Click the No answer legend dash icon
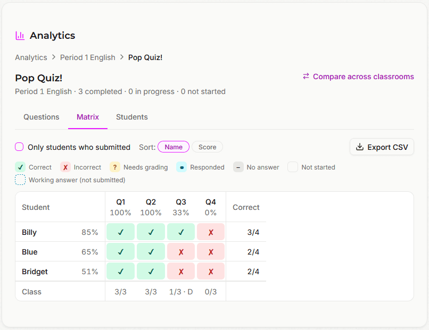The height and width of the screenshot is (330, 429). tap(238, 167)
